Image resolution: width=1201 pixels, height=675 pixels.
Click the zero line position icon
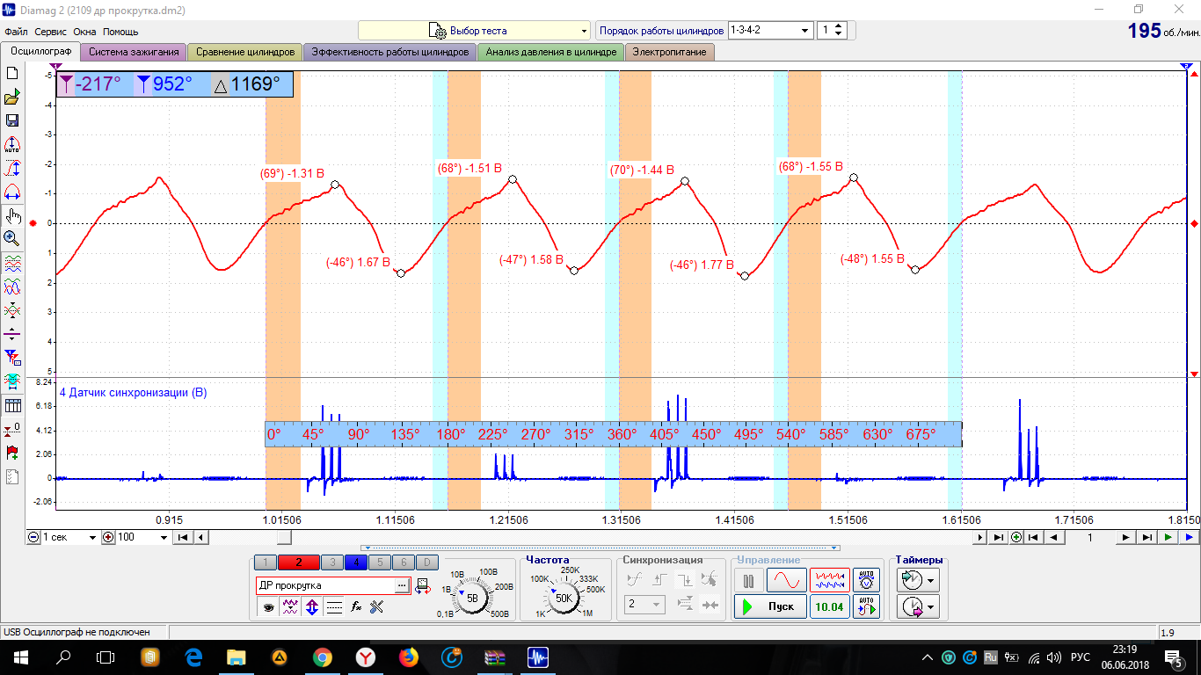pyautogui.click(x=12, y=334)
